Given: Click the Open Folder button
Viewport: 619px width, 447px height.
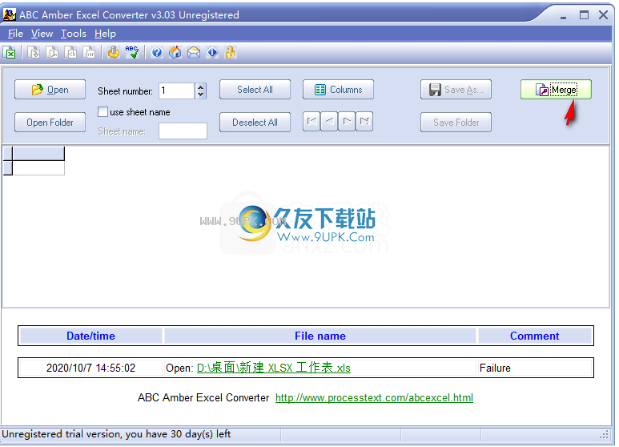Looking at the screenshot, I should tap(50, 123).
